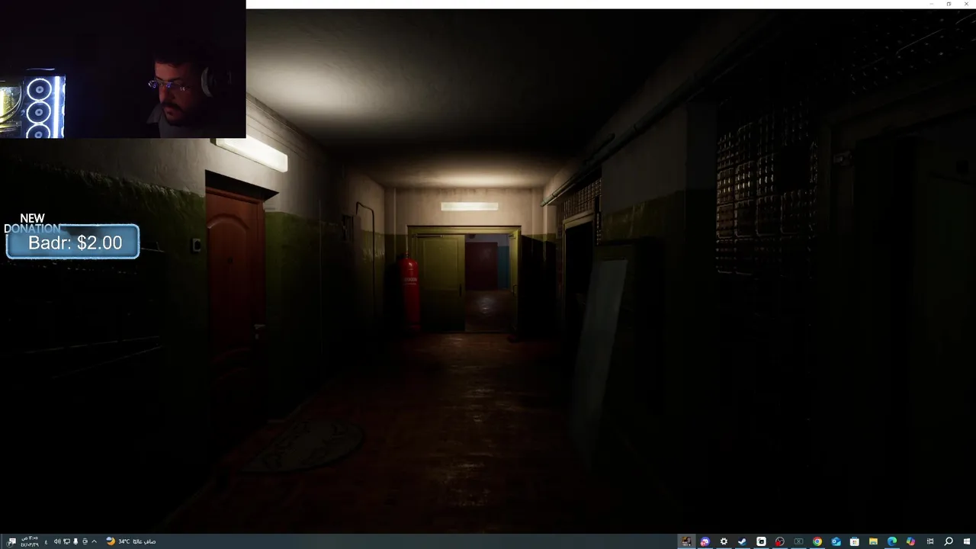976x549 pixels.
Task: Switch to the OBS Studio taskbar icon
Action: (779, 541)
